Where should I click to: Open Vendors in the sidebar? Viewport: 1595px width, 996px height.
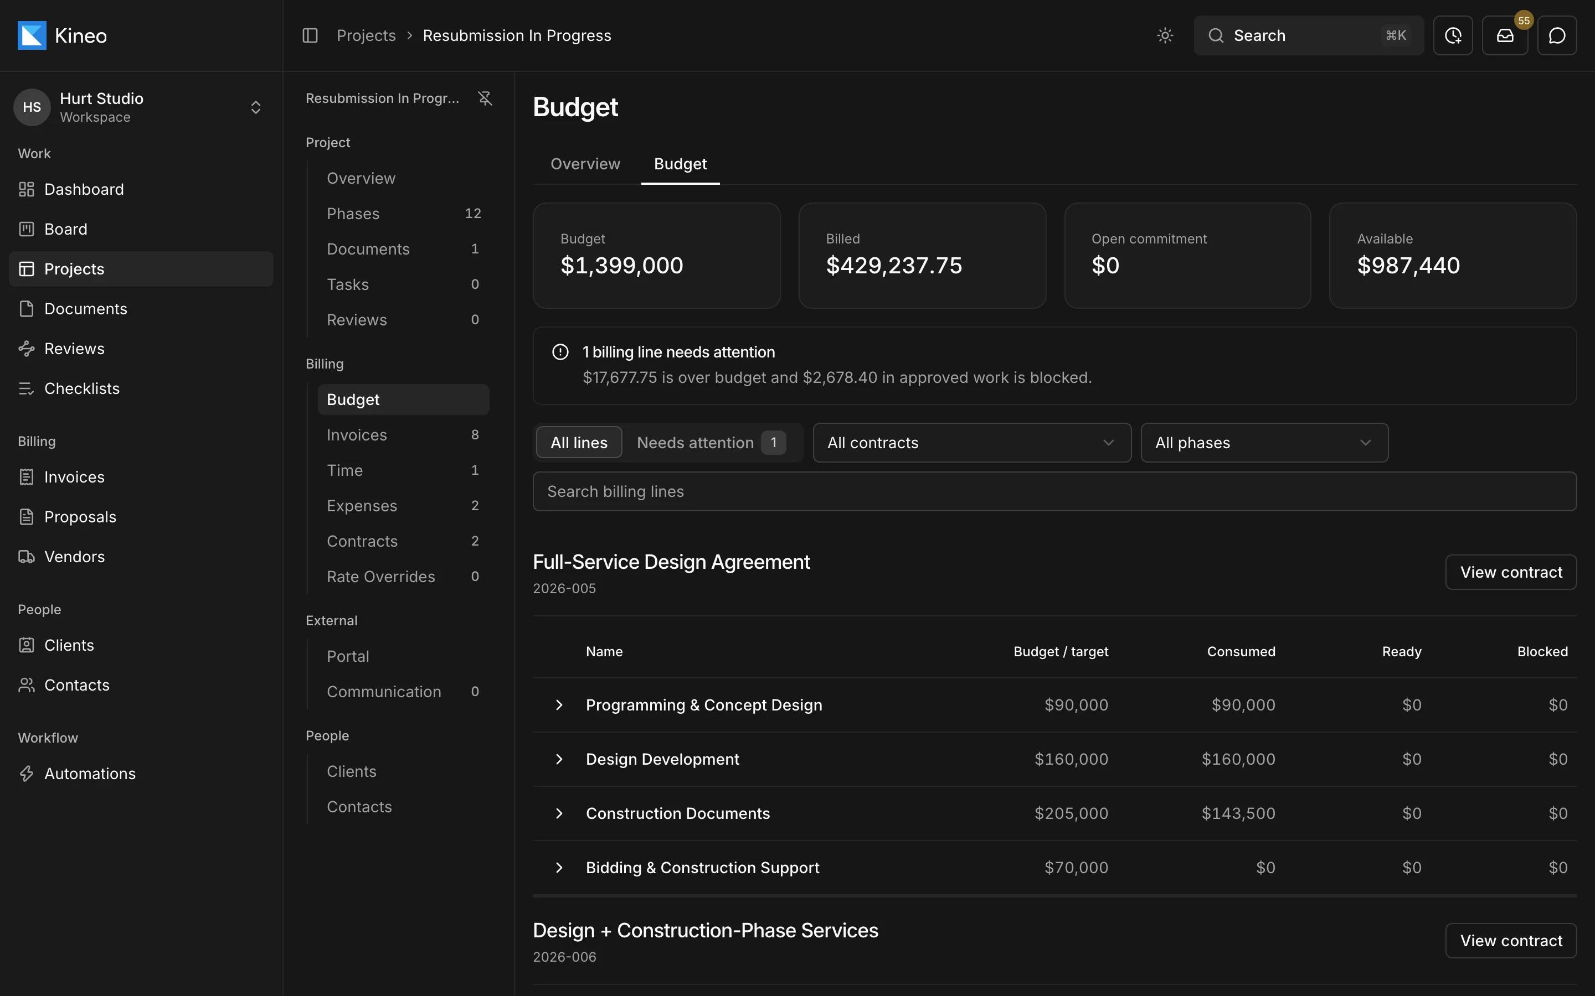pos(141,557)
